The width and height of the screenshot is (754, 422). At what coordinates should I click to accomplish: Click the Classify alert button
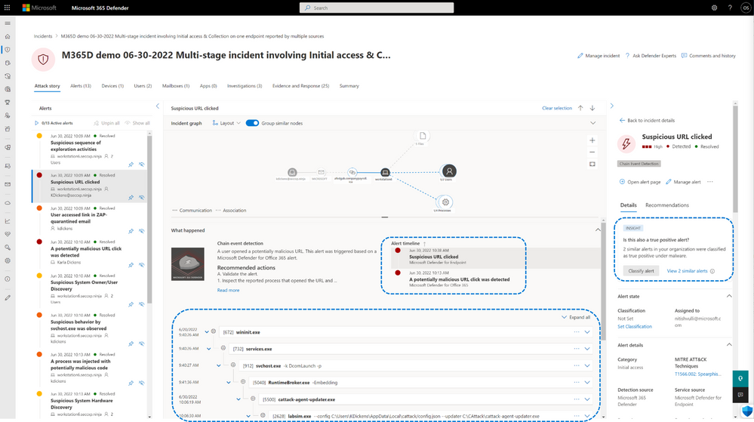pos(641,271)
